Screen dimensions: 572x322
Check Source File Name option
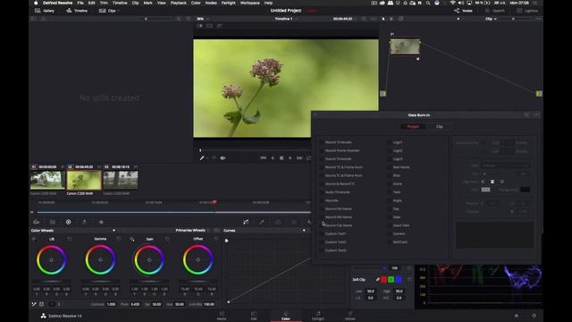322,208
